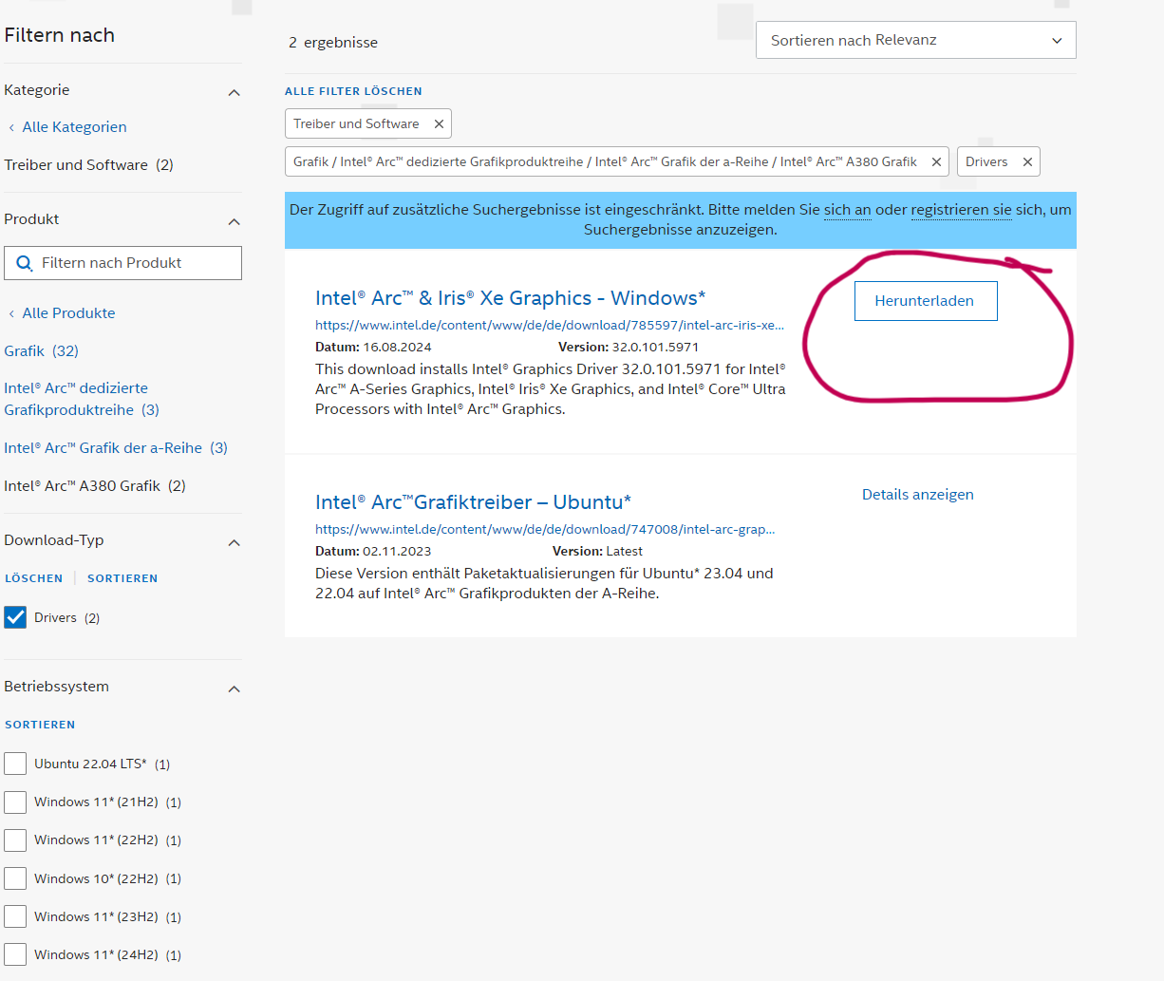This screenshot has width=1164, height=981.
Task: Select the Grafik (32) product filter
Action: tap(42, 351)
